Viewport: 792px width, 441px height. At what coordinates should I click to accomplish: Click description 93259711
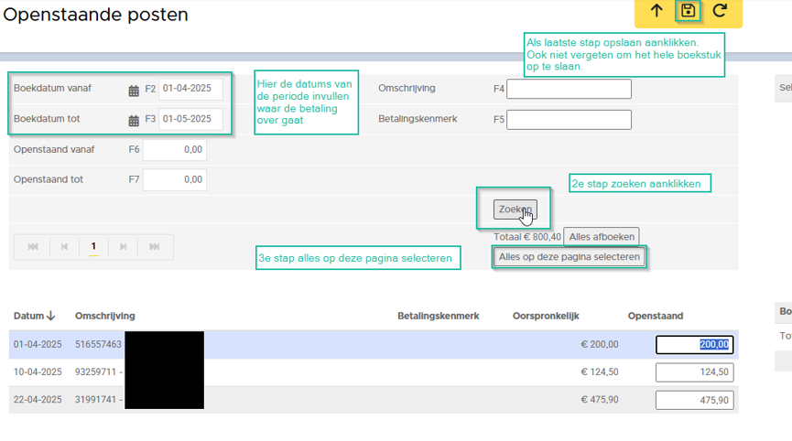(96, 371)
